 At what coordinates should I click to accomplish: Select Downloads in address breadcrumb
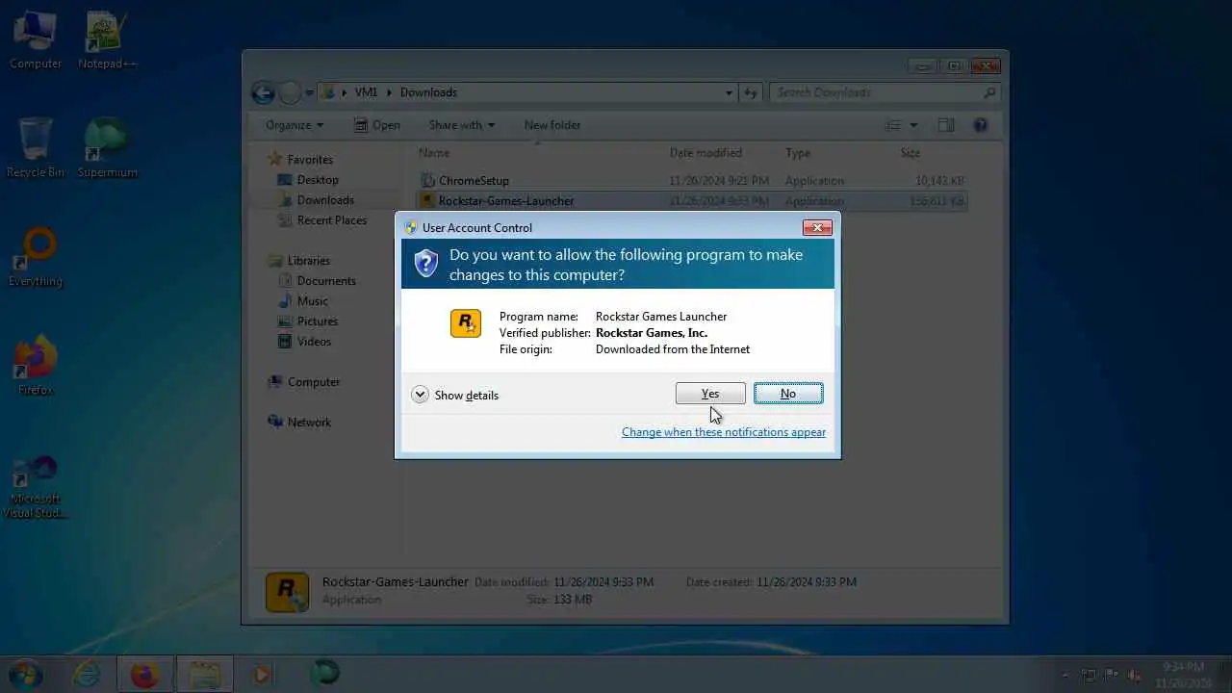pos(428,92)
